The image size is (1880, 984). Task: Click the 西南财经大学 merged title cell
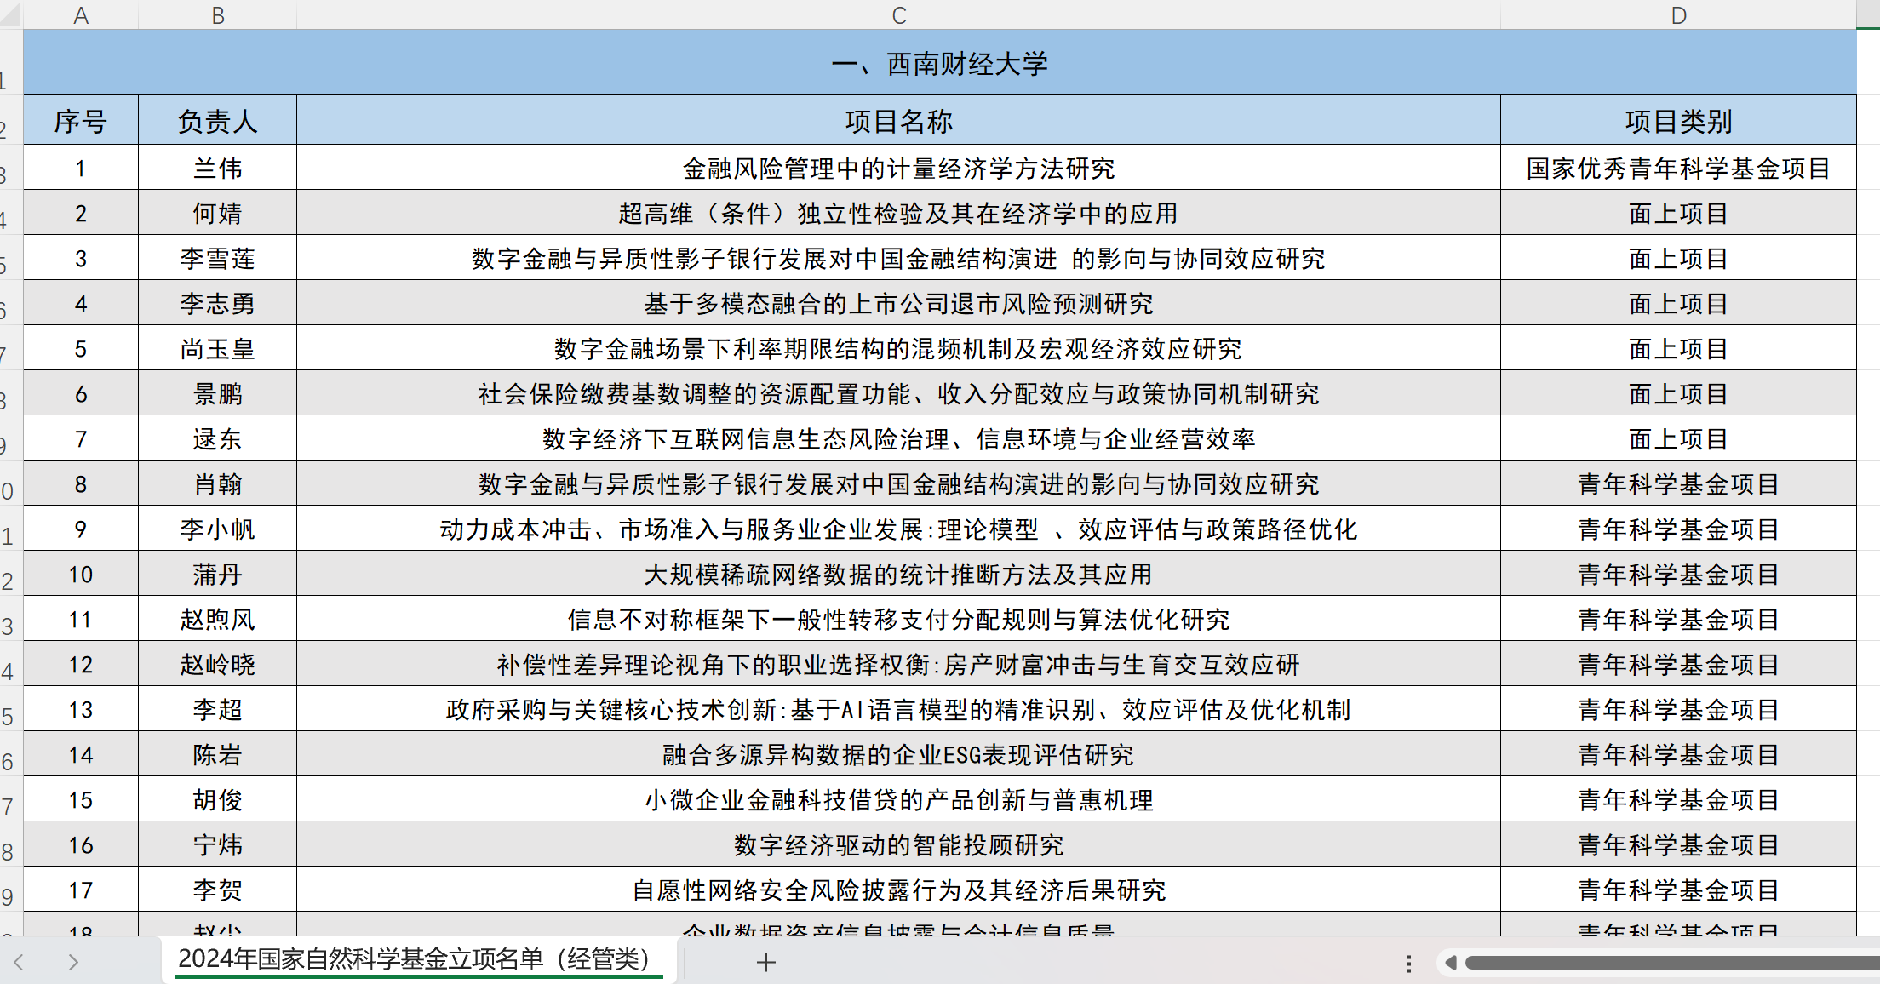point(939,64)
